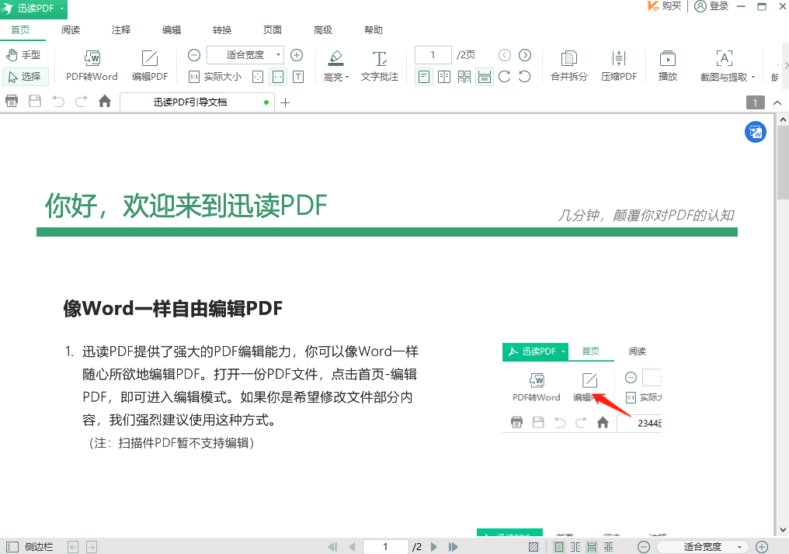Select the 迅读PDF引导文档 document tab
Viewport: 789px width, 554px height.
coord(196,102)
